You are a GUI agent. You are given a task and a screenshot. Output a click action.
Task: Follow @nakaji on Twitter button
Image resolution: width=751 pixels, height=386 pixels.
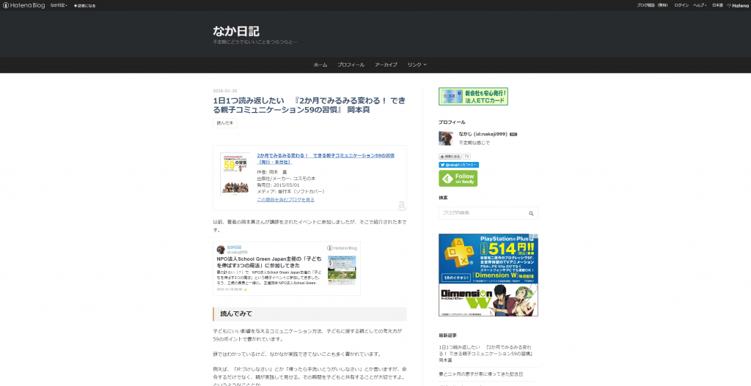click(x=458, y=165)
